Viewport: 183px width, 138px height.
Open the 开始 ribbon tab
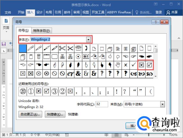click(x=21, y=12)
